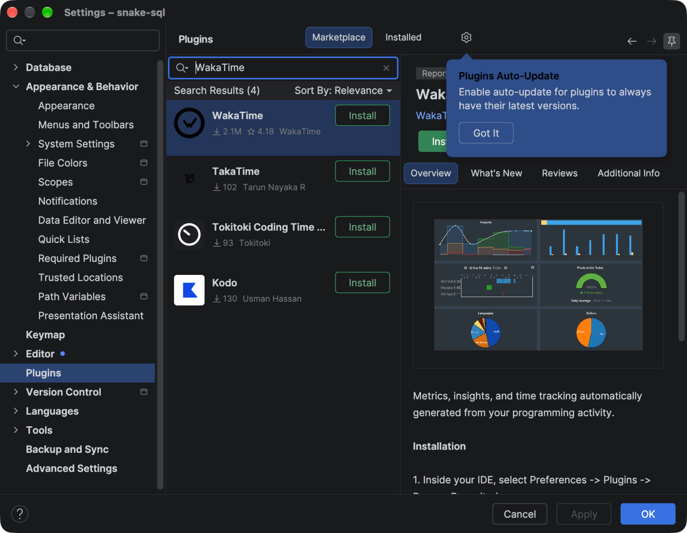
Task: Select Advanced Settings
Action: point(71,468)
